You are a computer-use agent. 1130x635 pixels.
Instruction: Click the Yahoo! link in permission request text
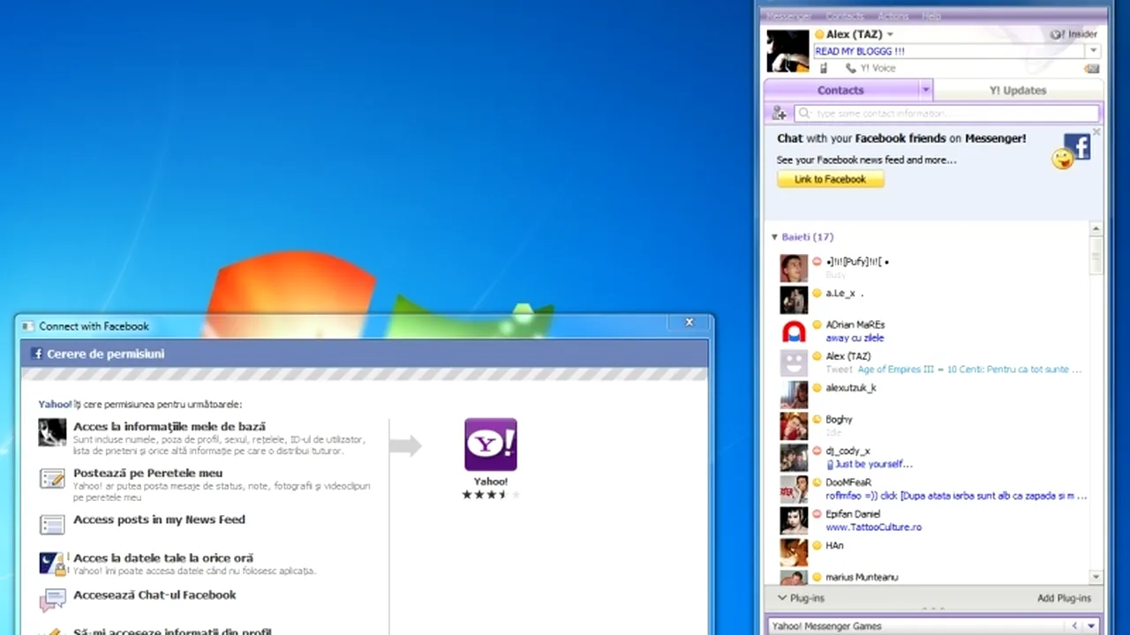(x=55, y=404)
